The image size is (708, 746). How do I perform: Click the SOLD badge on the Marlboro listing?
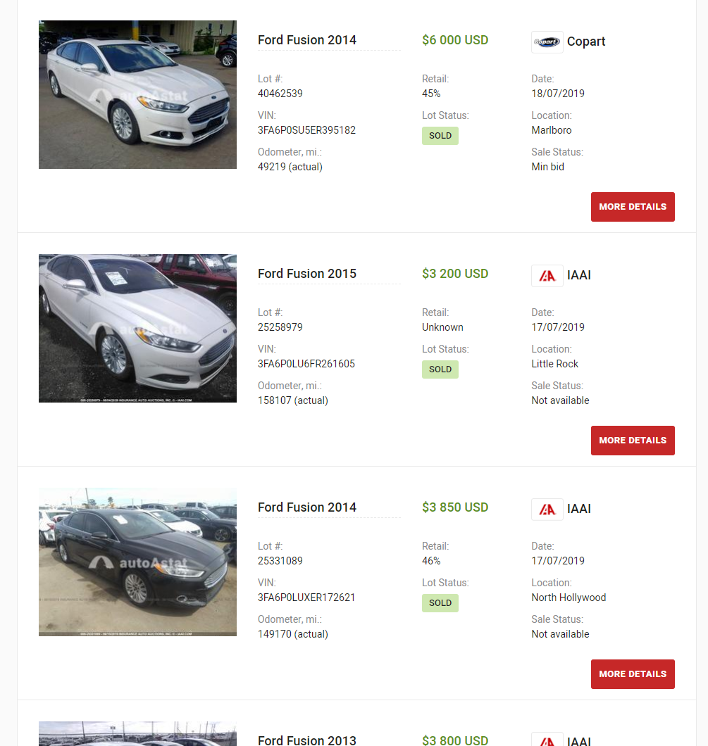pos(440,136)
